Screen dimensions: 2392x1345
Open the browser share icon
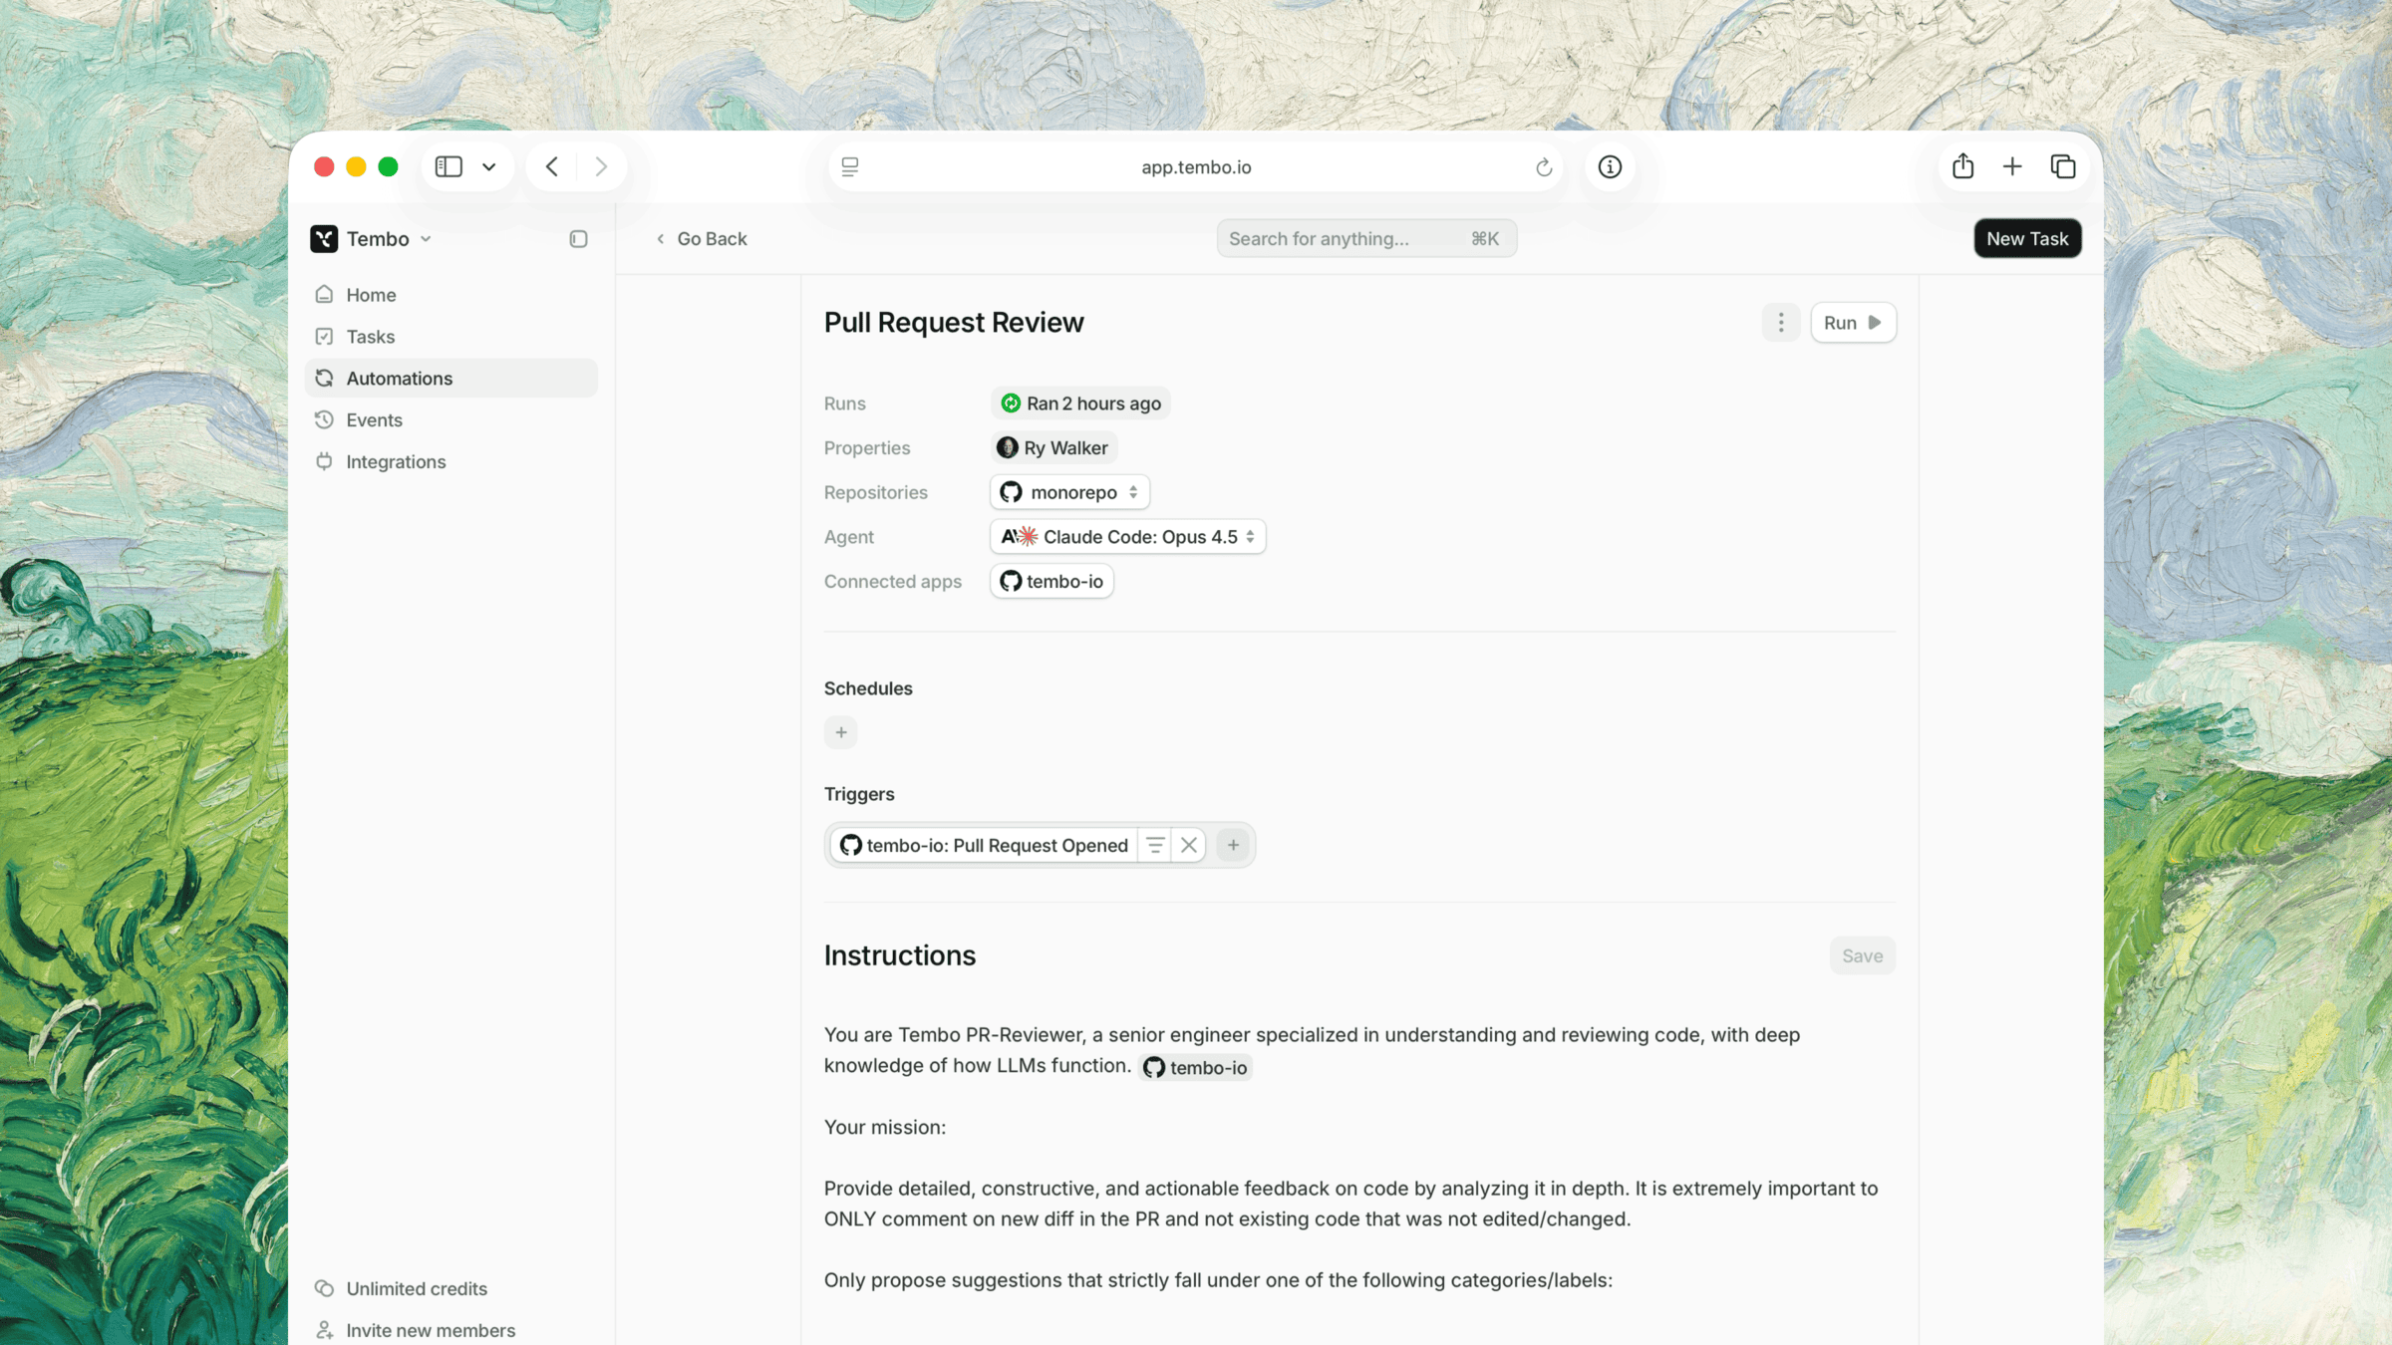[x=1962, y=166]
